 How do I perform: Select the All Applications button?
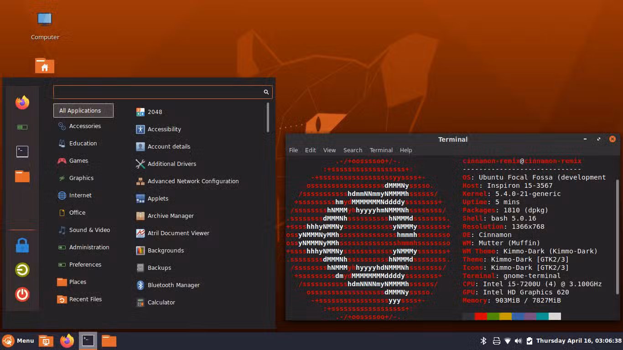click(83, 110)
